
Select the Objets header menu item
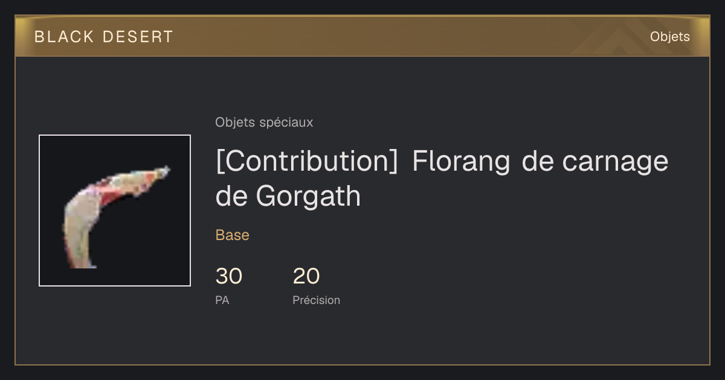point(669,37)
